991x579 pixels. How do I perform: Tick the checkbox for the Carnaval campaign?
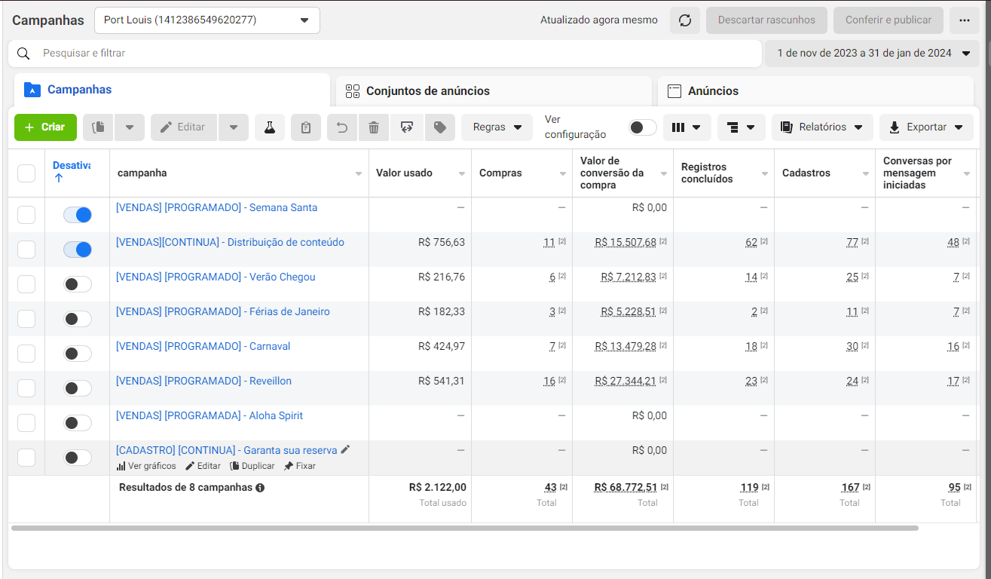26,354
